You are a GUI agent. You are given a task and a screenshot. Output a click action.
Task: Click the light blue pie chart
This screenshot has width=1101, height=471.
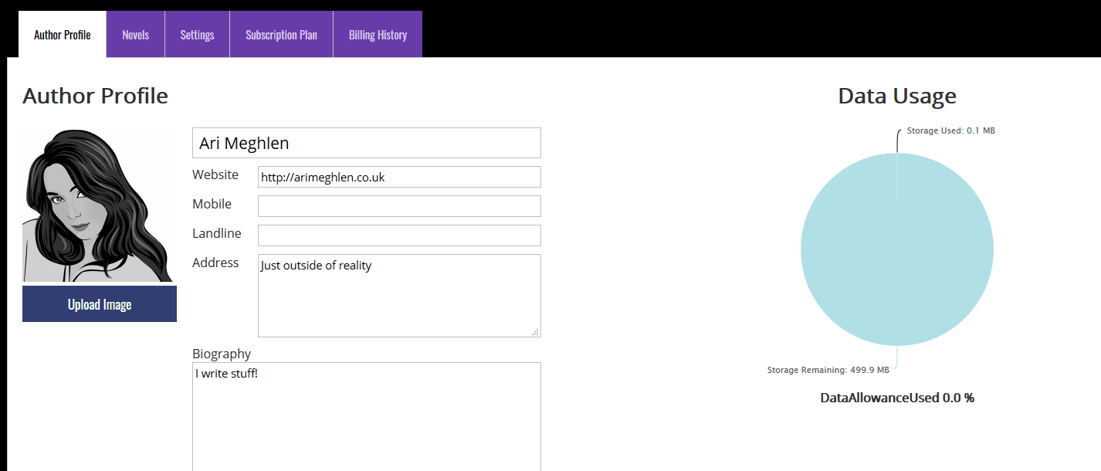click(x=896, y=263)
